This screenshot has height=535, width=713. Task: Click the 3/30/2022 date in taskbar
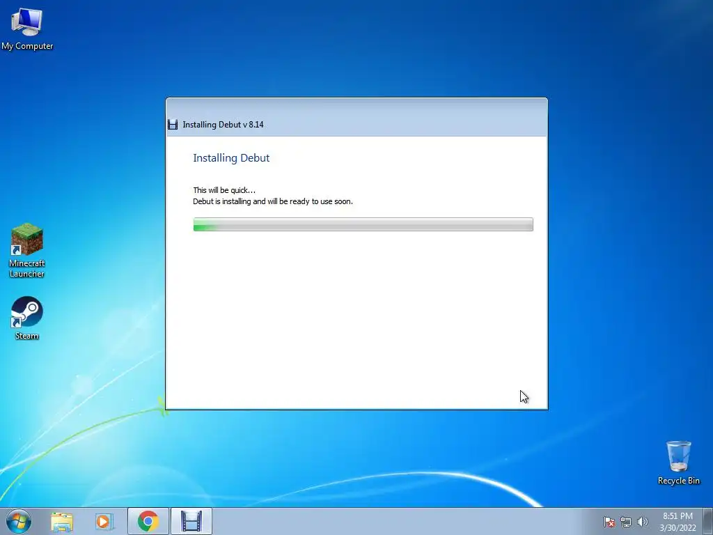pyautogui.click(x=677, y=528)
